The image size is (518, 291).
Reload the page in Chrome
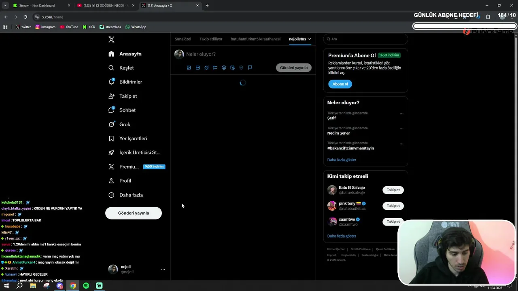(25, 17)
